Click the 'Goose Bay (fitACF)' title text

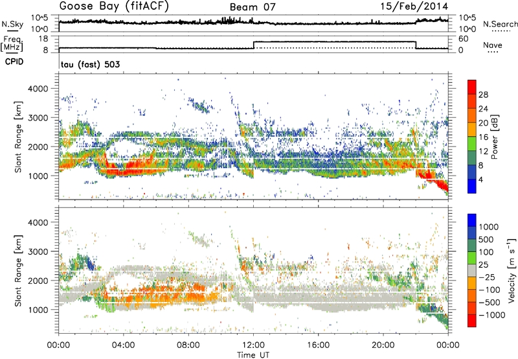pyautogui.click(x=114, y=6)
